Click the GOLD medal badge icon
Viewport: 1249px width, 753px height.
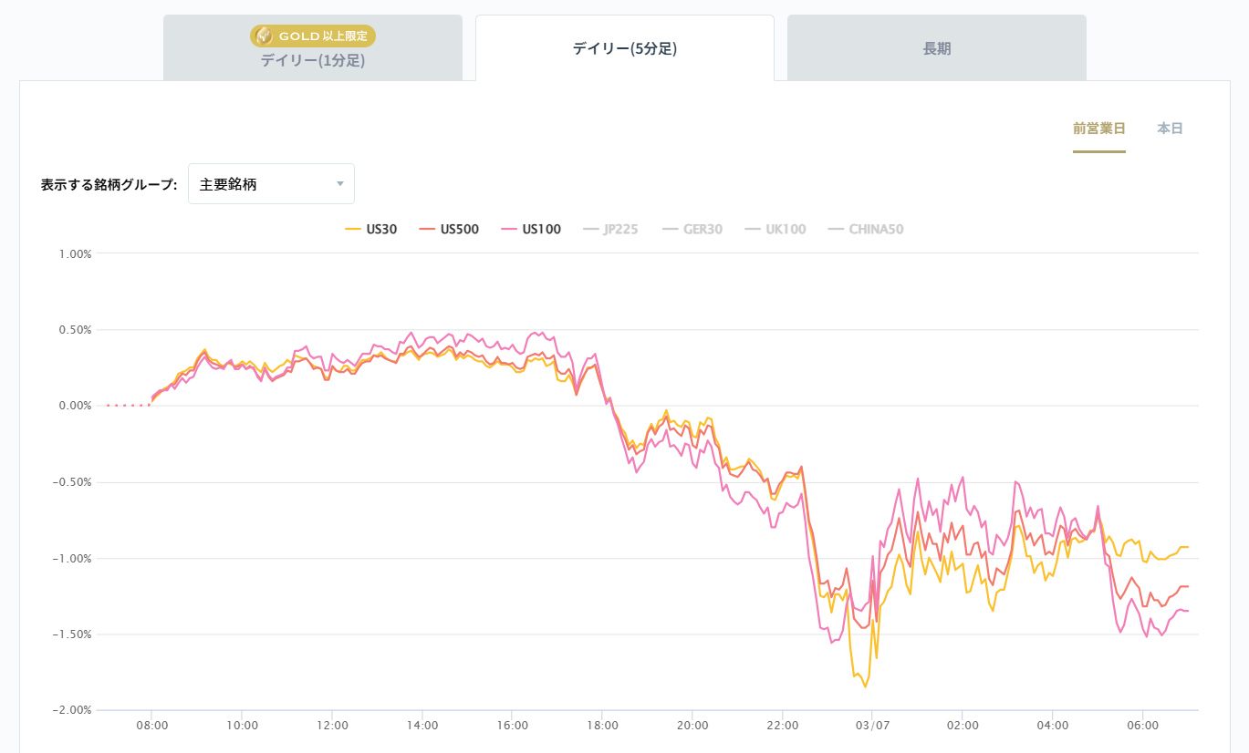(264, 36)
